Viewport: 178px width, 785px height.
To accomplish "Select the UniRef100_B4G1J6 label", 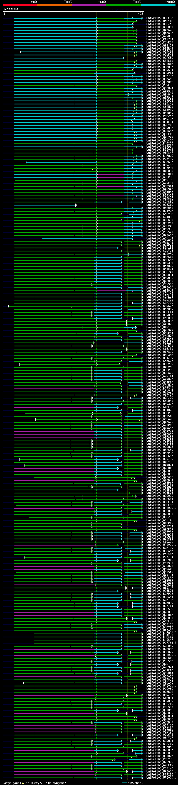I will pos(160,327).
